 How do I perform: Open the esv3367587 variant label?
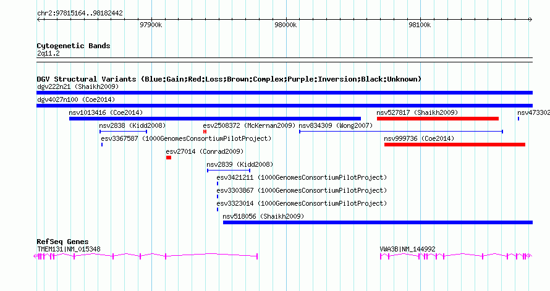coord(186,138)
